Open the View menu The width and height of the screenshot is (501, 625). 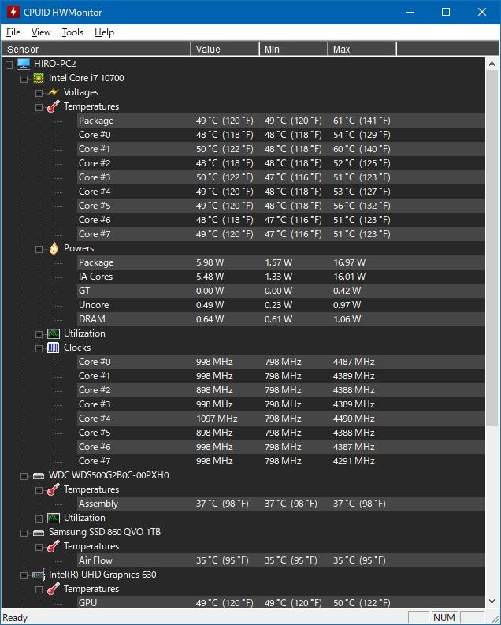point(41,32)
